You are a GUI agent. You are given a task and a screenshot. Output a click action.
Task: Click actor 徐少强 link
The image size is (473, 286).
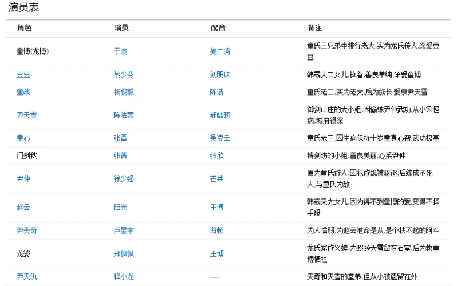[x=124, y=178]
